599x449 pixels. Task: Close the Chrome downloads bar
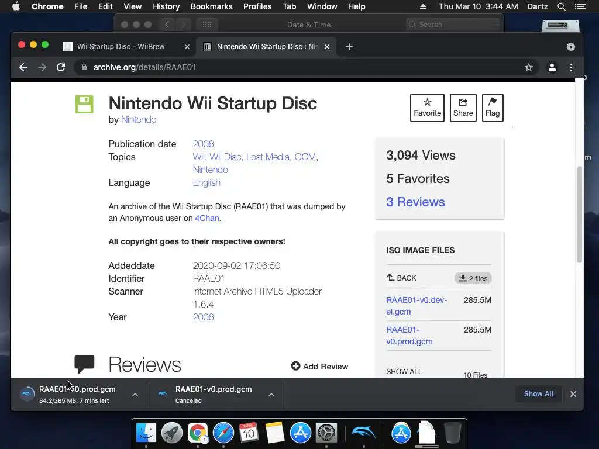point(573,394)
